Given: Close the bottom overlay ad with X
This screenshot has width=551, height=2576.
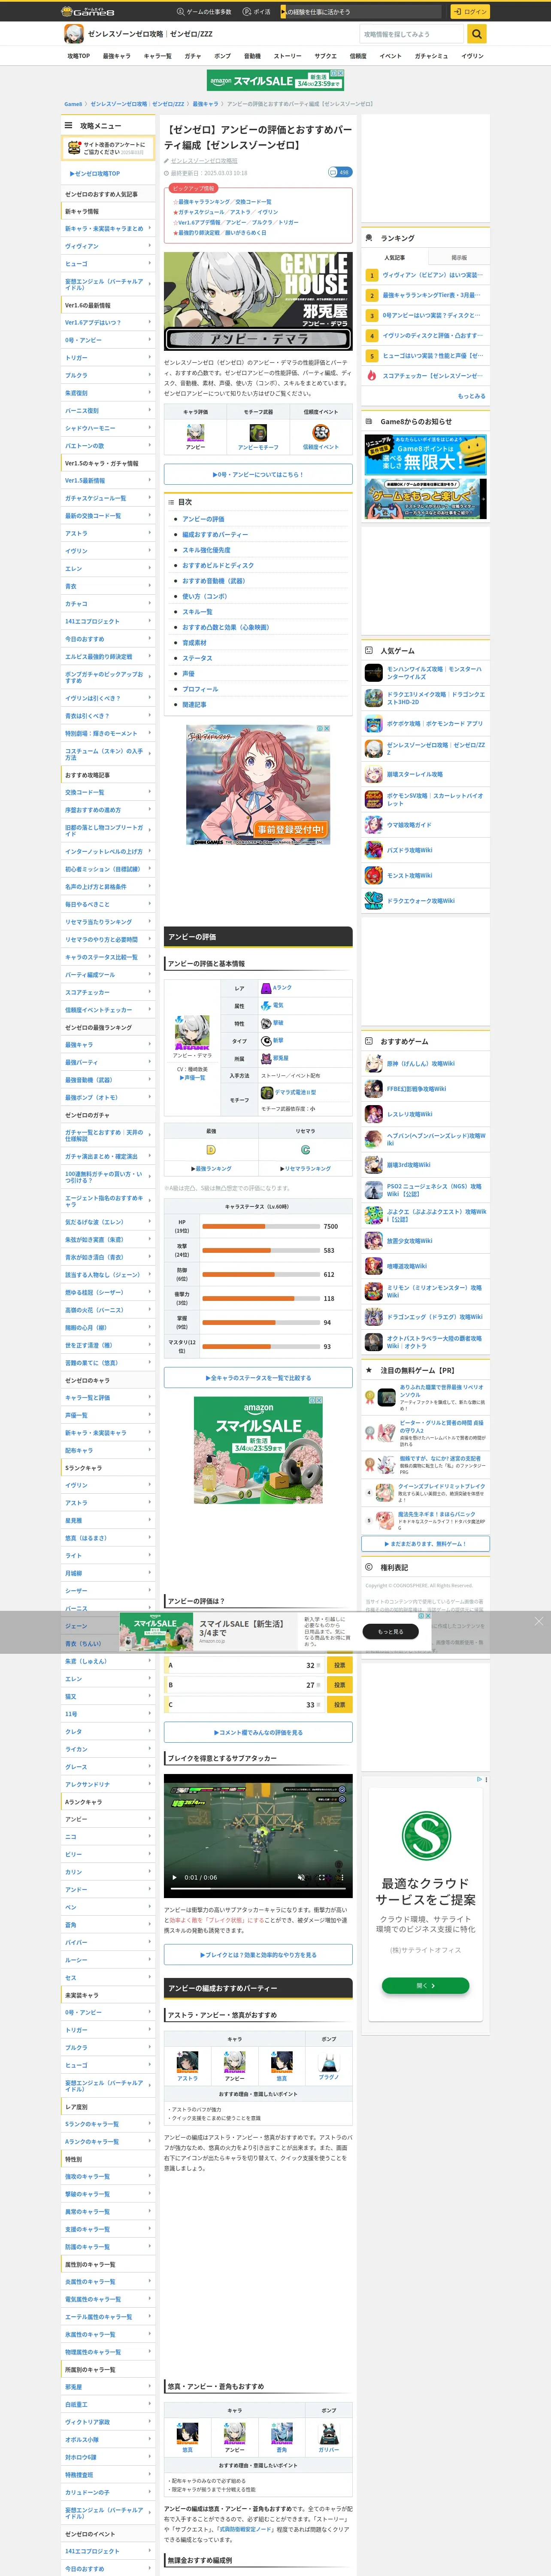Looking at the screenshot, I should click(x=539, y=1621).
